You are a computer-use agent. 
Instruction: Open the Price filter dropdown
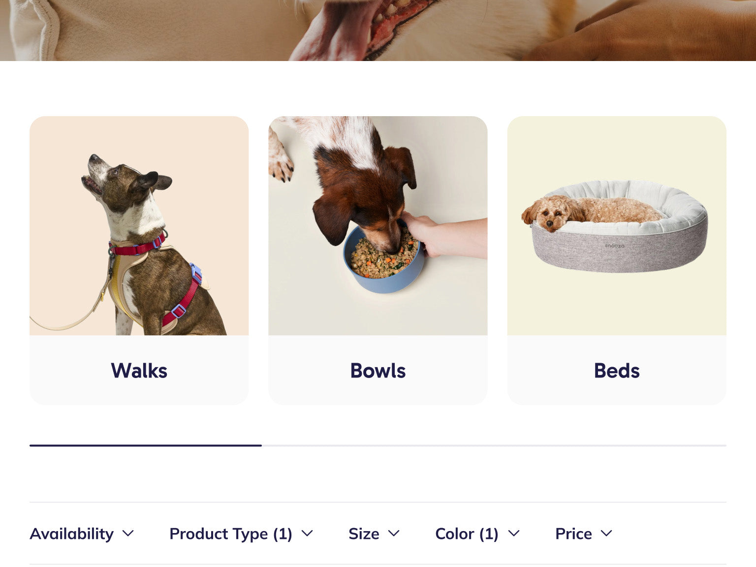584,534
